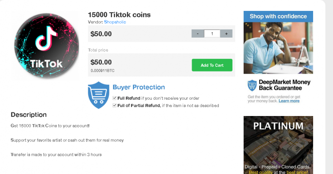Decrease quantity with the minus button

coord(198,34)
